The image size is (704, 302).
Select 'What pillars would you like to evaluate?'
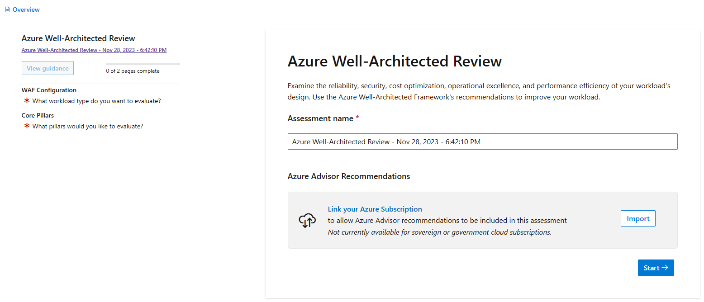88,126
